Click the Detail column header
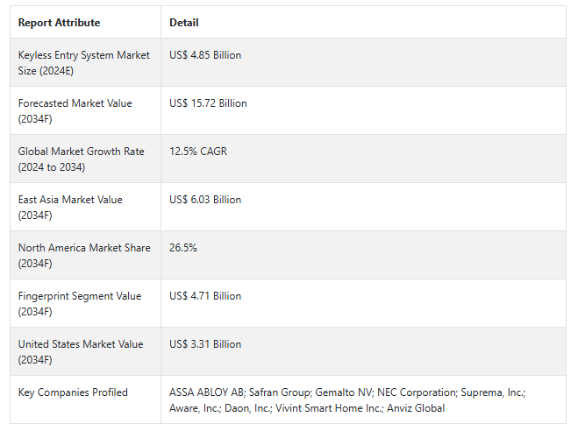Image resolution: width=571 pixels, height=431 pixels. (x=184, y=23)
